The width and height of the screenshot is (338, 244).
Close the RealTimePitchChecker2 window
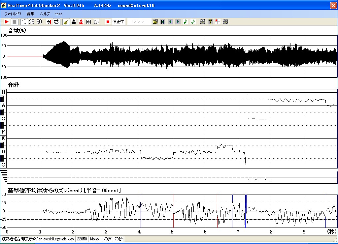[333, 5]
